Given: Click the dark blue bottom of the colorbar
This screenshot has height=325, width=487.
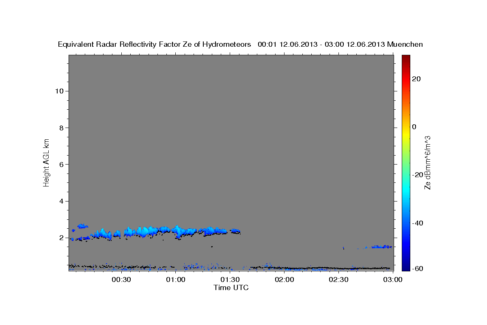Looking at the screenshot, I should pos(406,264).
